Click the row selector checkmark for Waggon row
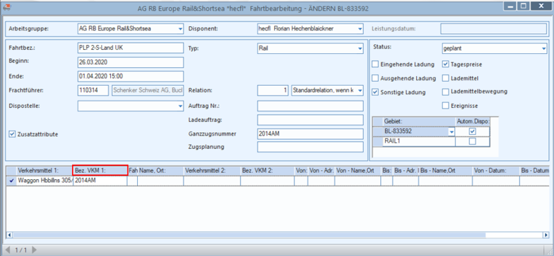The width and height of the screenshot is (554, 256). pyautogui.click(x=12, y=181)
